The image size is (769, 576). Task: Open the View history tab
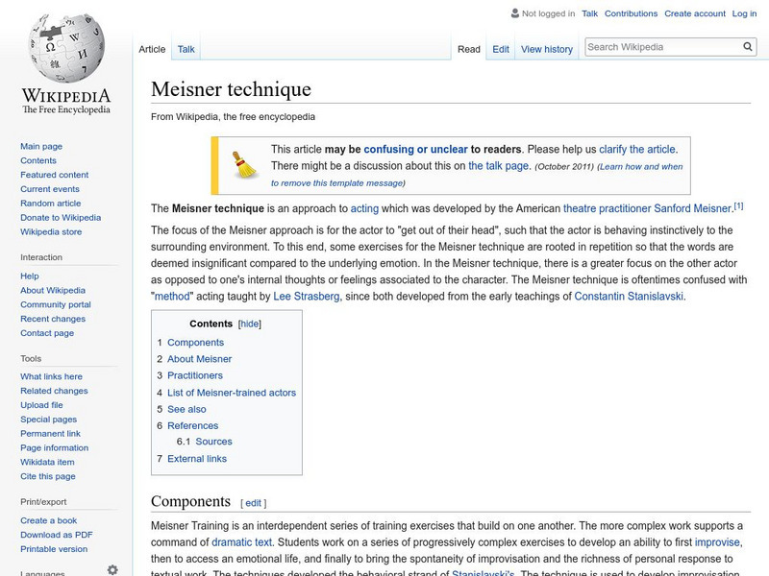click(x=547, y=49)
